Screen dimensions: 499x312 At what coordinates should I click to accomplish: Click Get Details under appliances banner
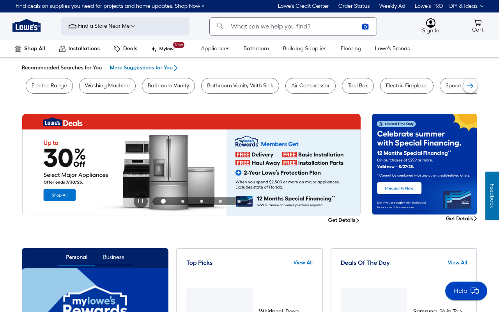pyautogui.click(x=343, y=220)
